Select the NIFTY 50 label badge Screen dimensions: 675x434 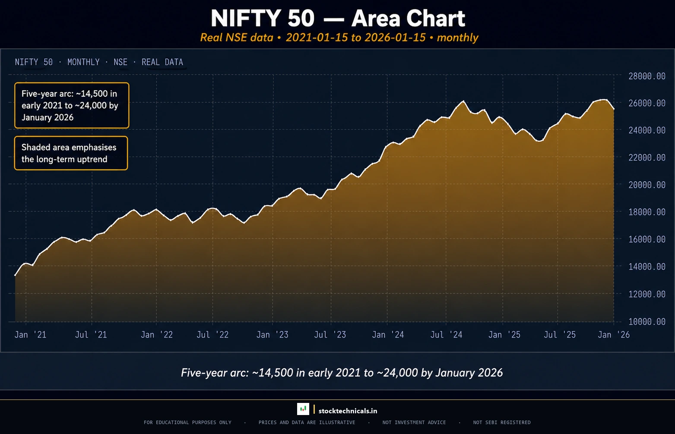(x=33, y=62)
